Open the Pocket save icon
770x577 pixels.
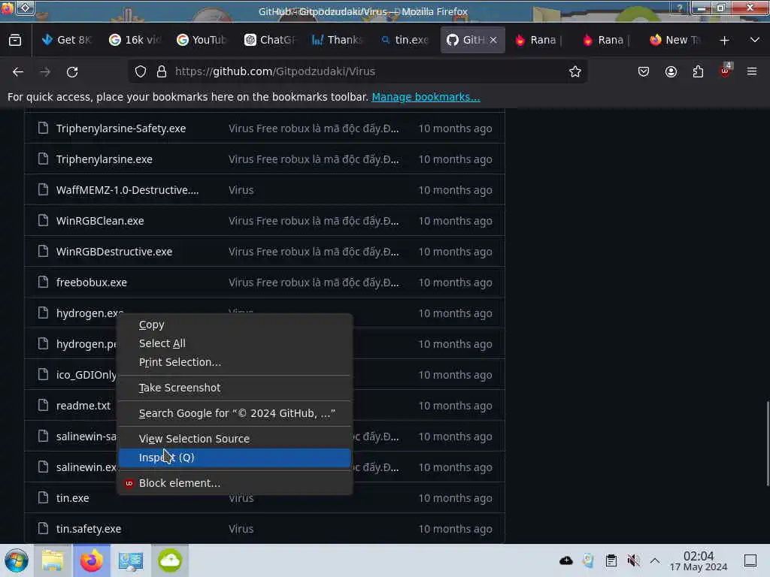[644, 71]
